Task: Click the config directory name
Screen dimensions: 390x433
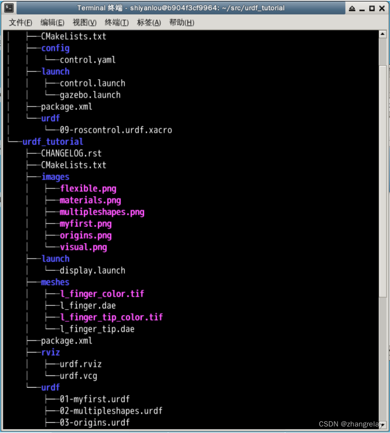Action: (x=55, y=48)
